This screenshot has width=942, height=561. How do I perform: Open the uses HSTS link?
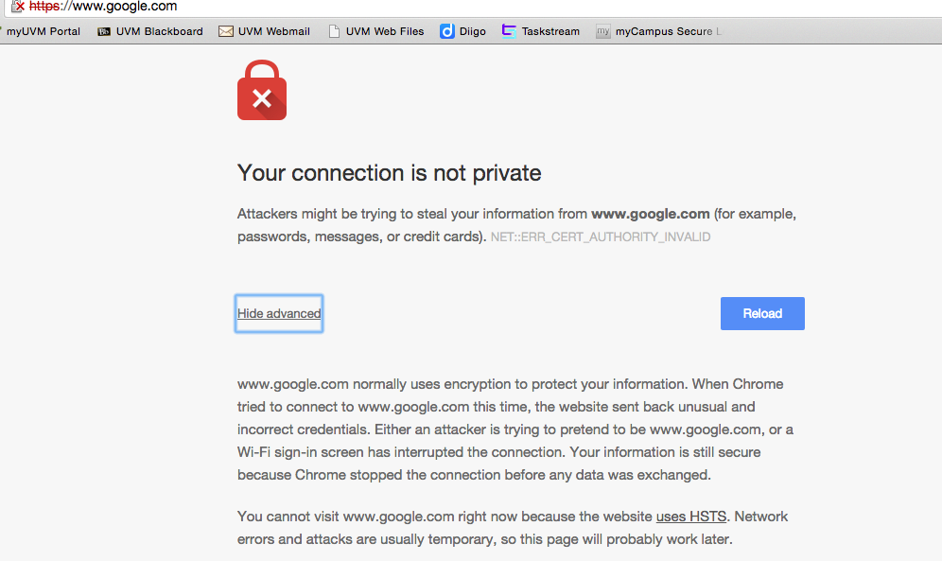[690, 517]
